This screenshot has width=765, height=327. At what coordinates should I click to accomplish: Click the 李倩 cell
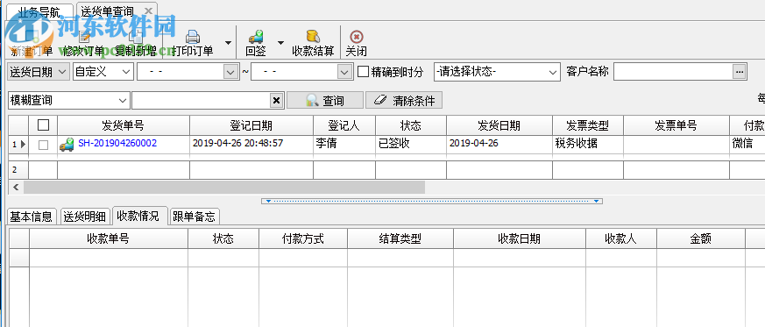pyautogui.click(x=344, y=144)
